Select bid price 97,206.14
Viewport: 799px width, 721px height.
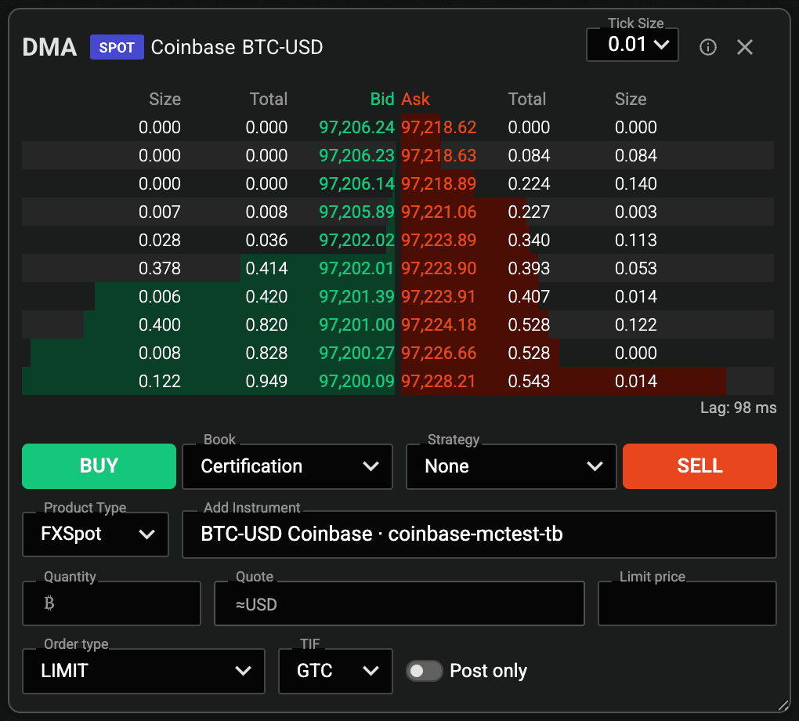coord(356,183)
